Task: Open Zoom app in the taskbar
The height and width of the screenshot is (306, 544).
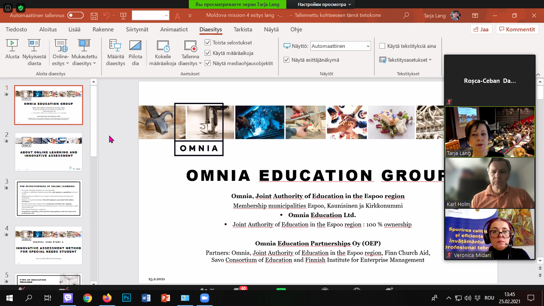Action: [x=204, y=298]
